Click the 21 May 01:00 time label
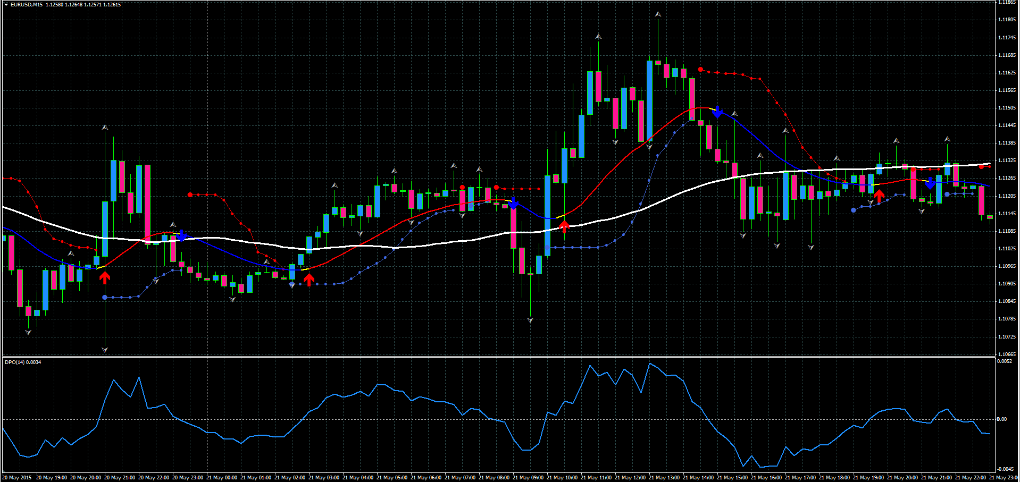This screenshot has height=482, width=1020. point(256,478)
